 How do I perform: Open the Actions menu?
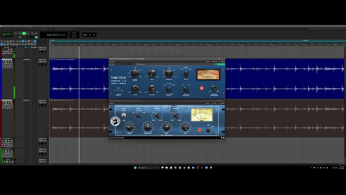pos(37,29)
